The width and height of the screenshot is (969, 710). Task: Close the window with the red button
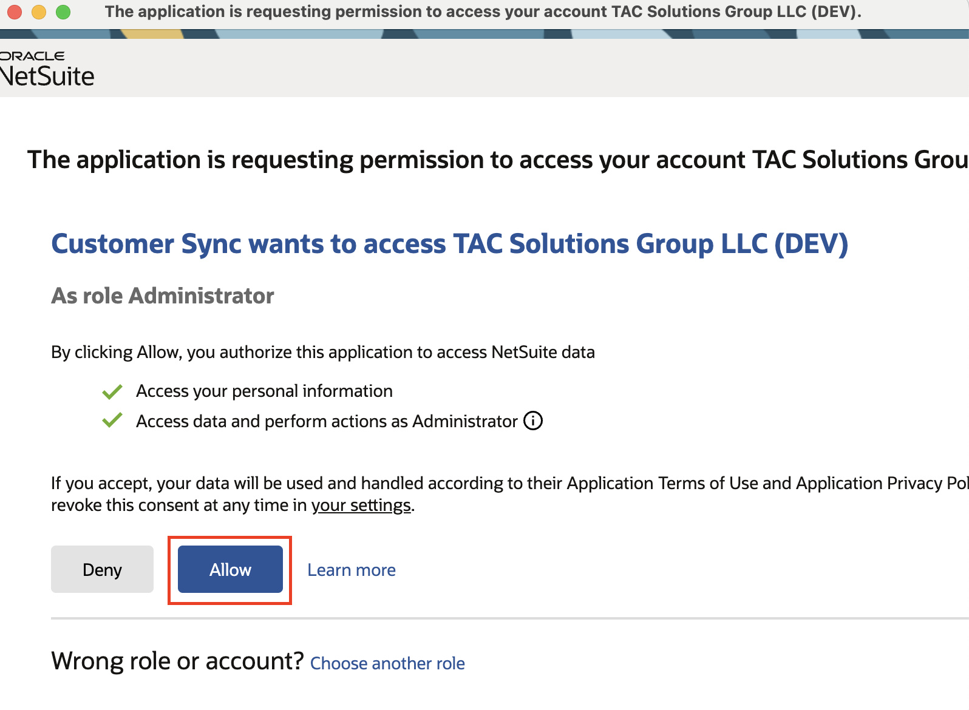(15, 12)
